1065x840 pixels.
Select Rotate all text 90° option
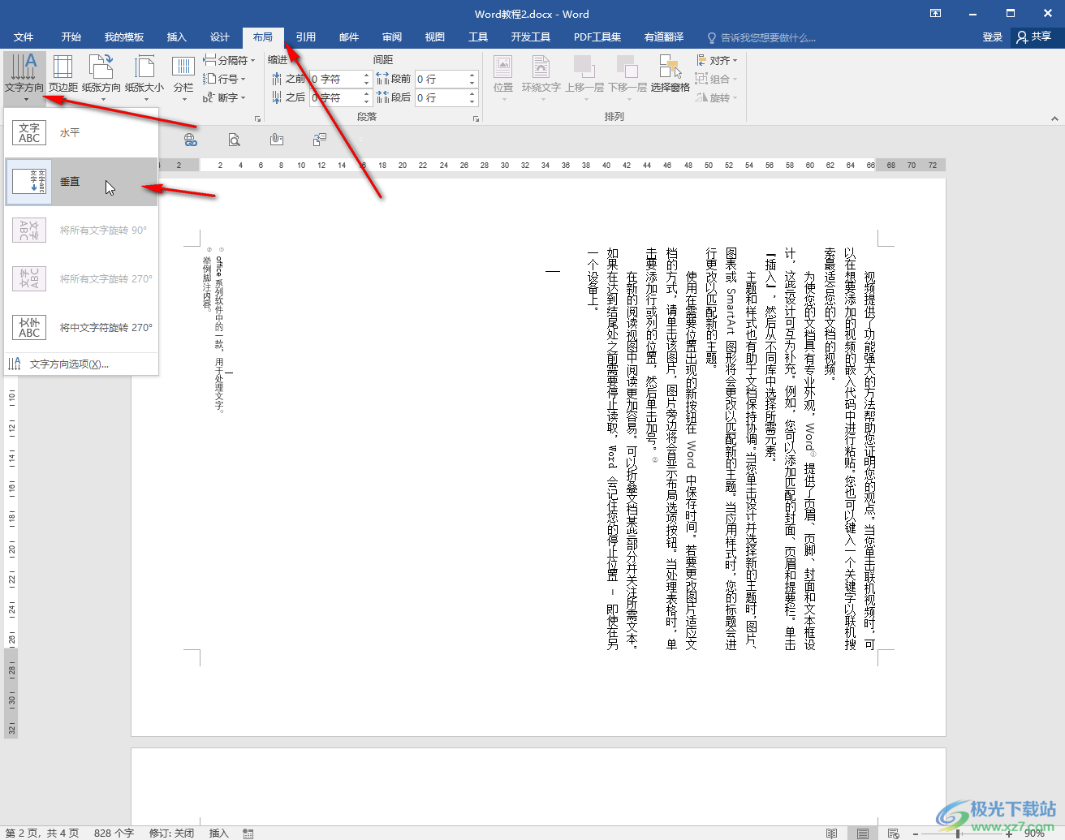click(81, 230)
